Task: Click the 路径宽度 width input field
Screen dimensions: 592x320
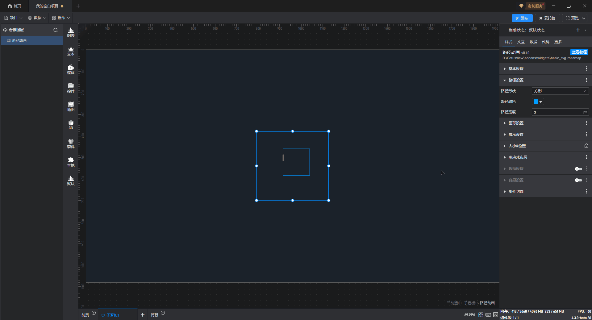Action: point(560,112)
